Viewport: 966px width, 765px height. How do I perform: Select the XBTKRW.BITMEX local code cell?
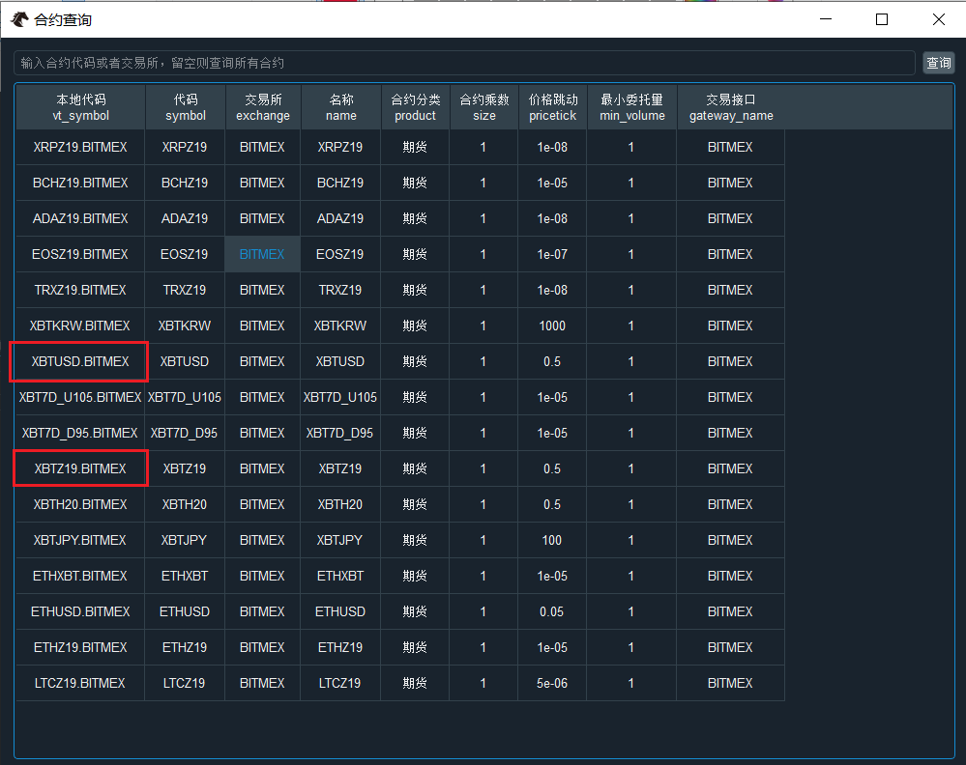point(80,326)
